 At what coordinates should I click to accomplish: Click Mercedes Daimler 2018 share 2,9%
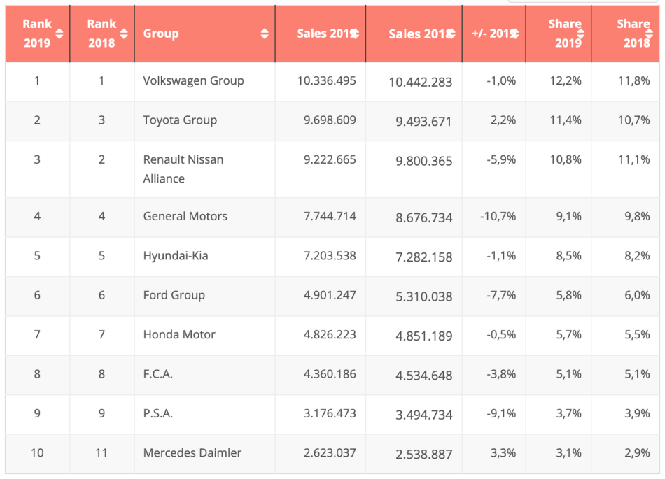click(x=637, y=452)
